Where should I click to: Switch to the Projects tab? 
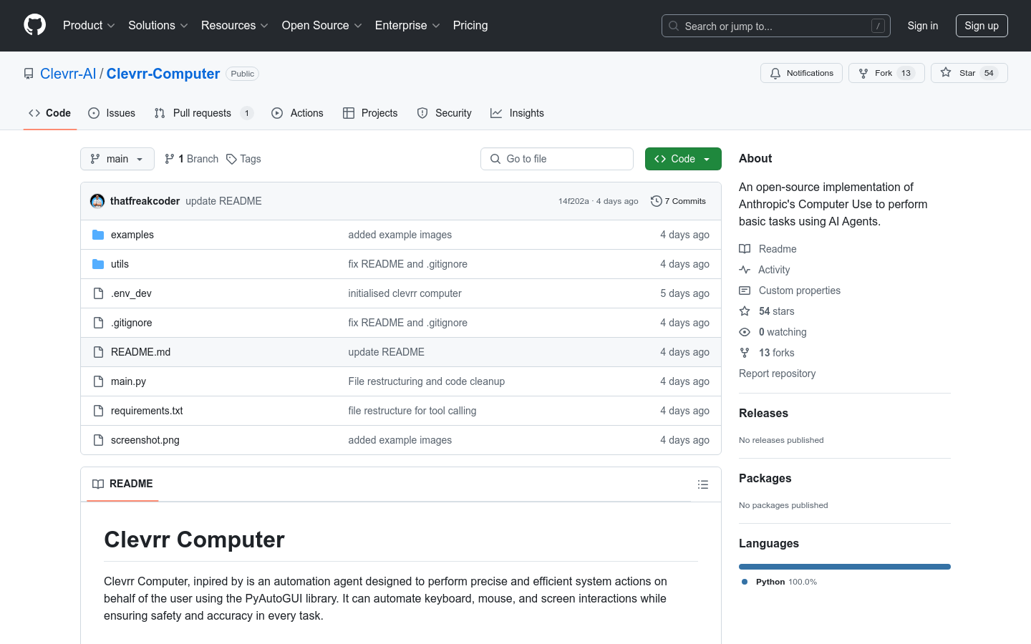tap(370, 113)
